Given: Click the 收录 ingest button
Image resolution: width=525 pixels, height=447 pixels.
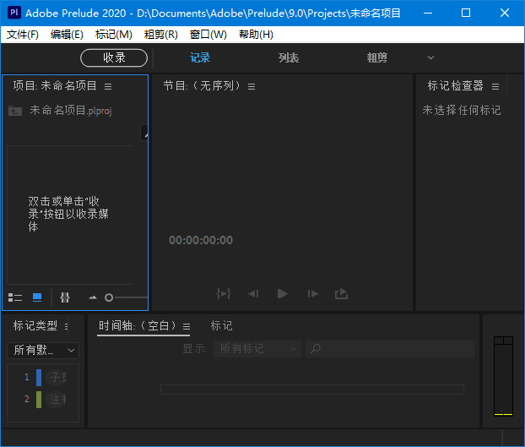Looking at the screenshot, I should pos(114,58).
